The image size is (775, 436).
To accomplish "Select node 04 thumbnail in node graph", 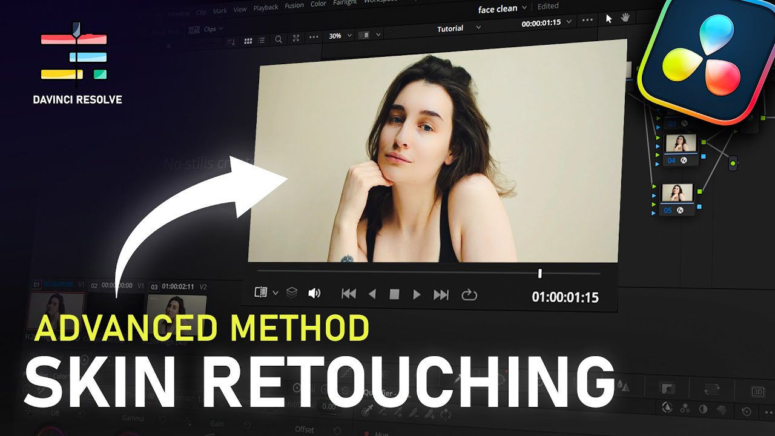I will click(x=680, y=144).
